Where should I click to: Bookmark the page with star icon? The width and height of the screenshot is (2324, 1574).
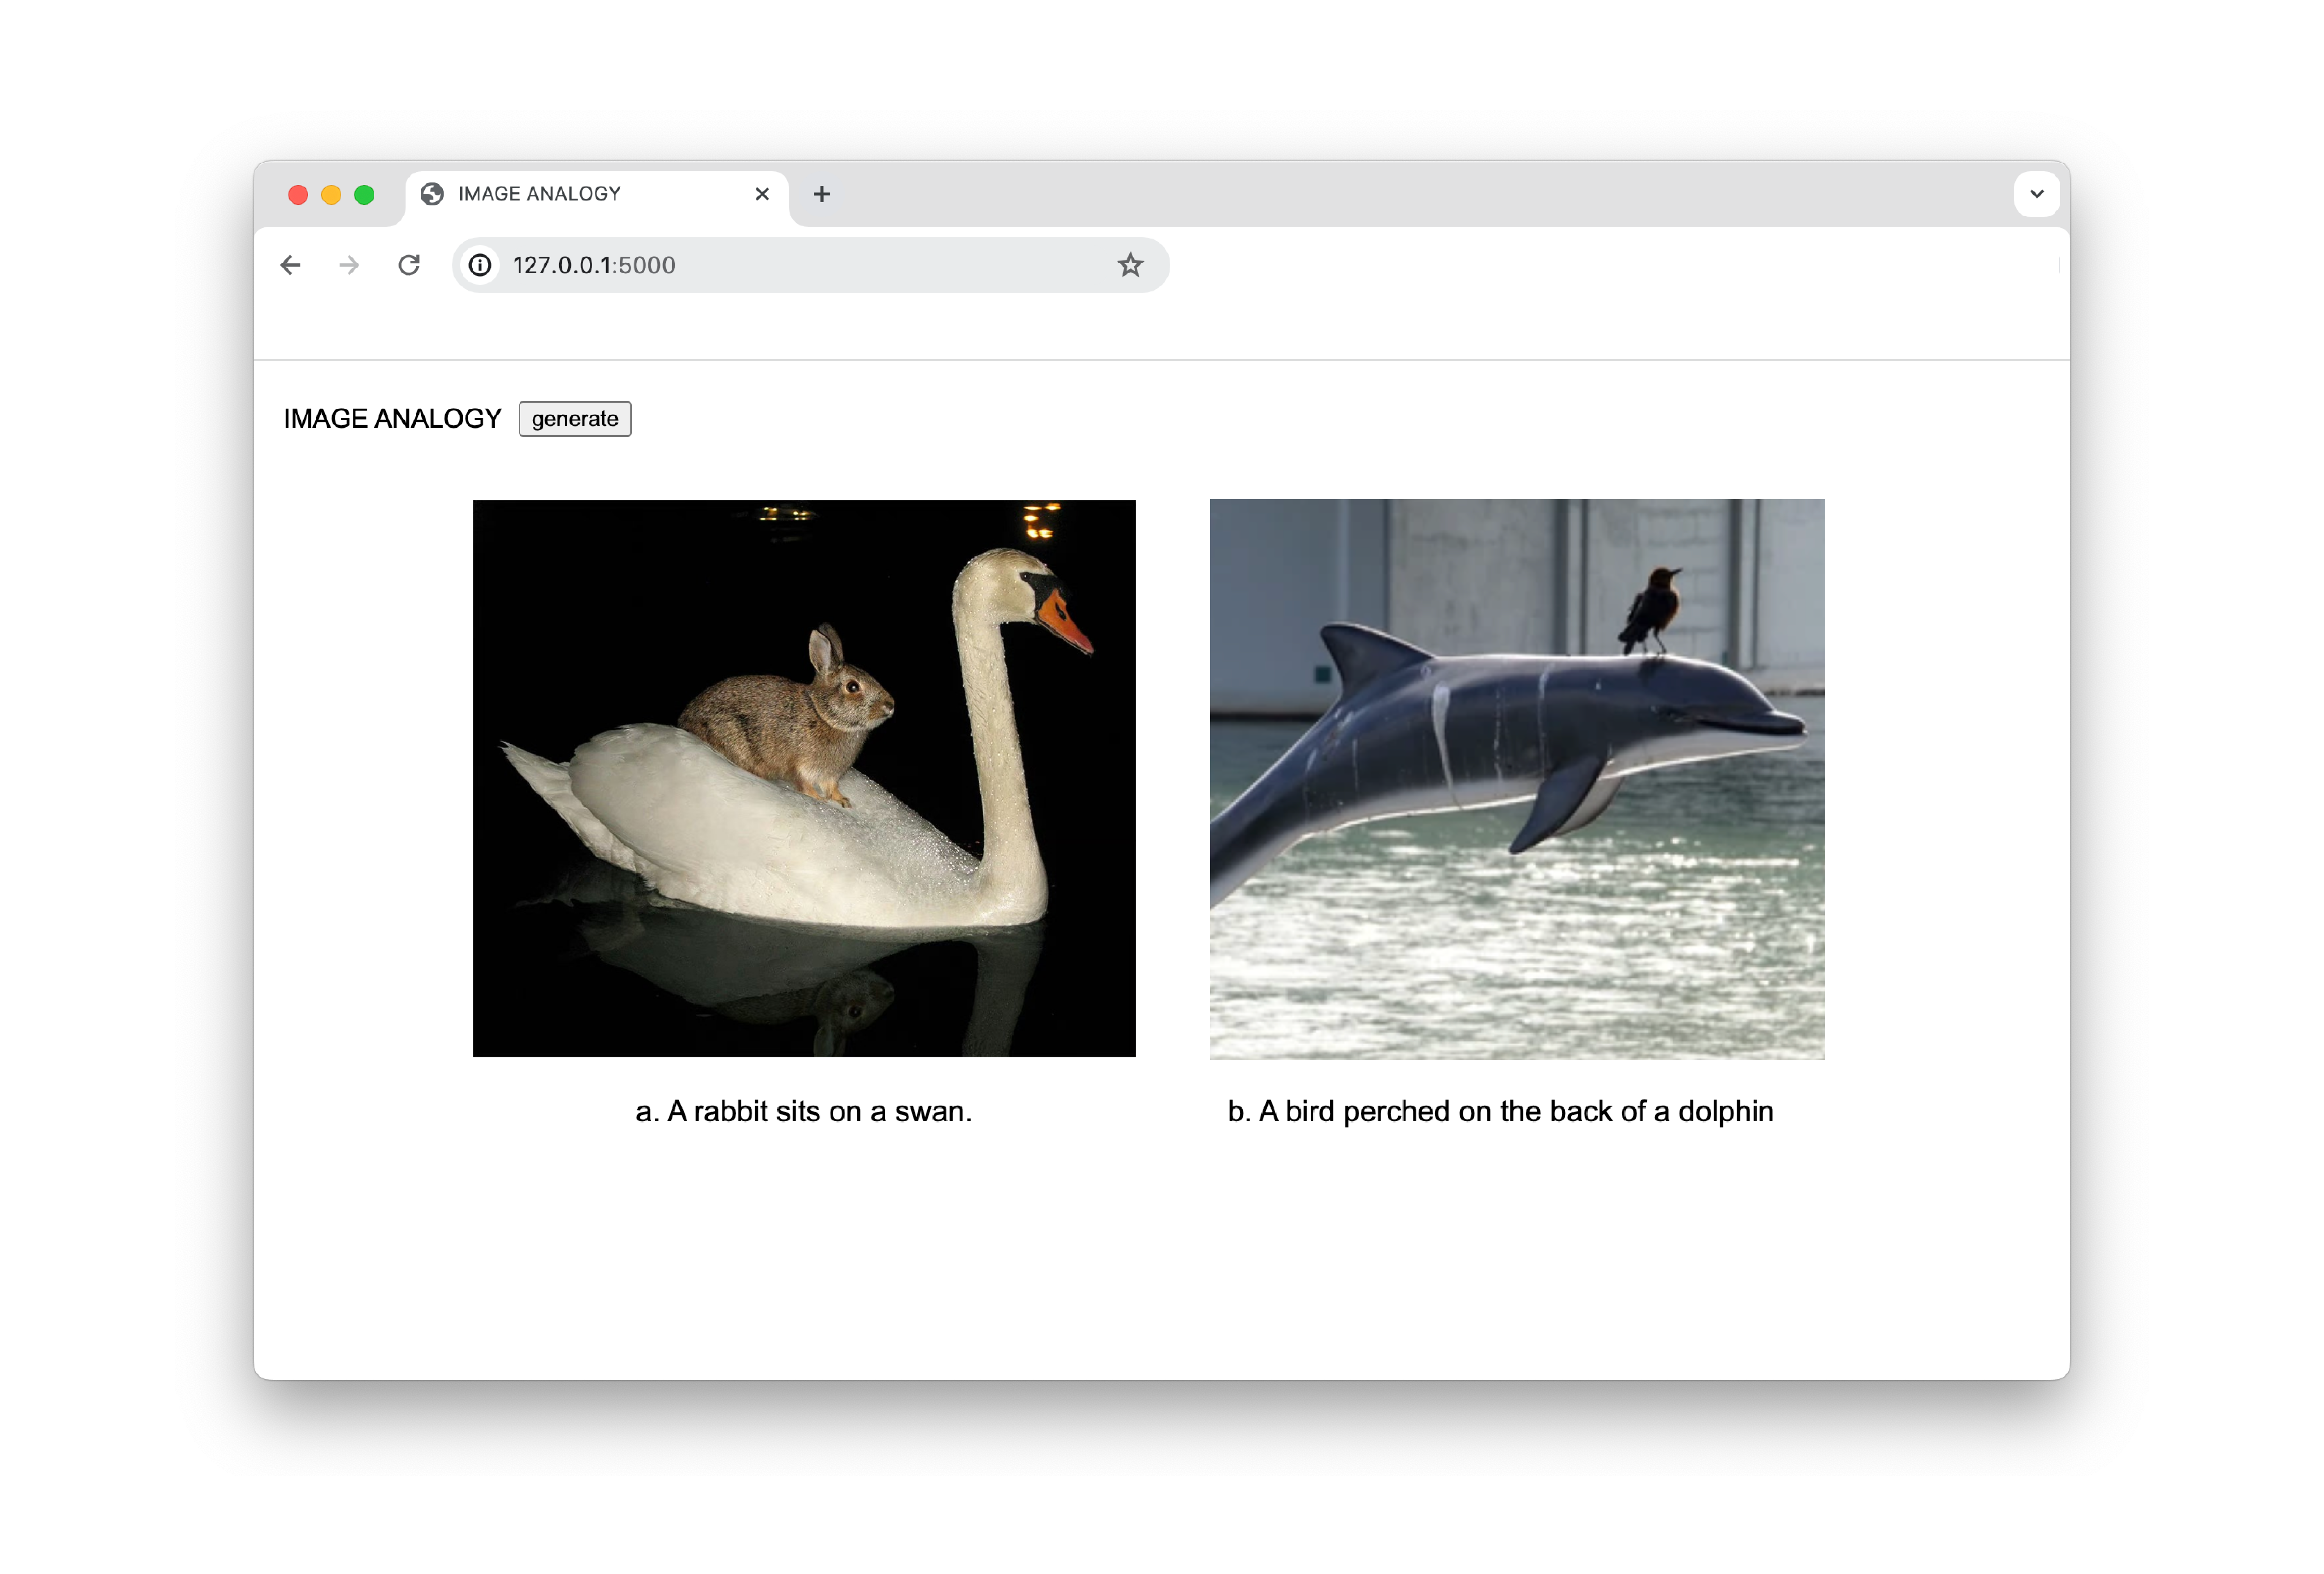[1130, 265]
